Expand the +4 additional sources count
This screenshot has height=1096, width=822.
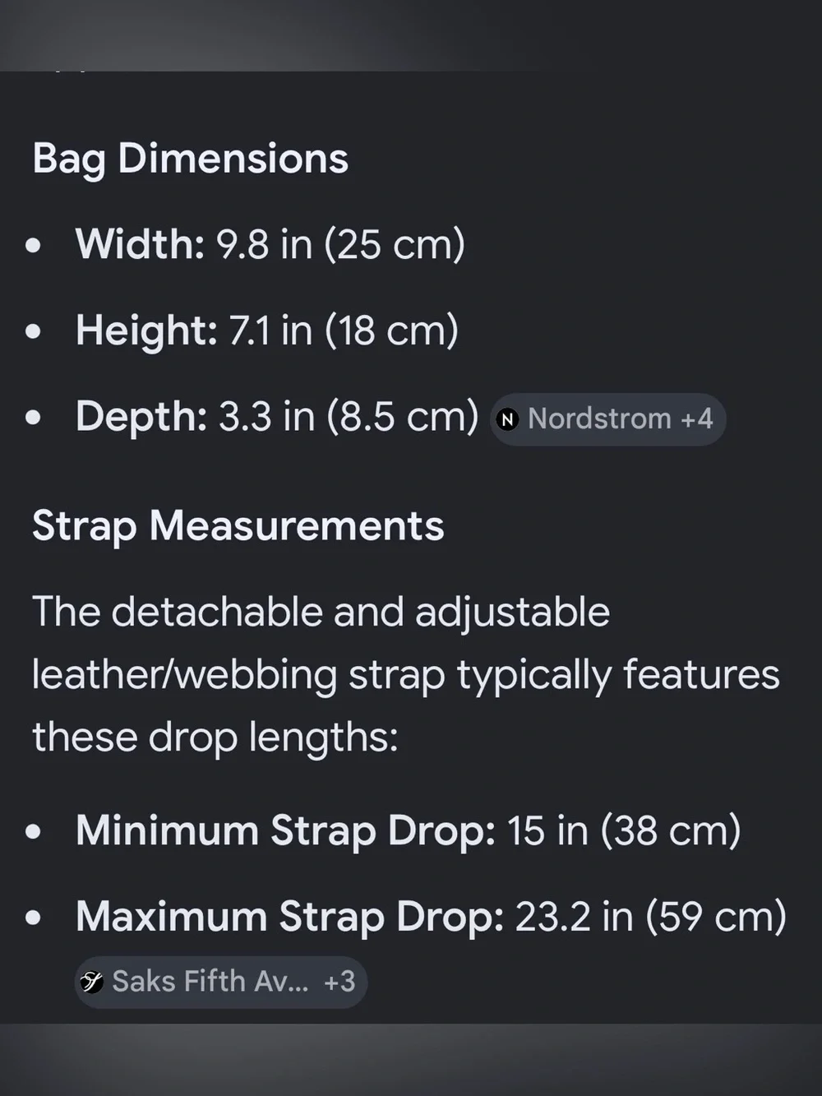coord(696,419)
